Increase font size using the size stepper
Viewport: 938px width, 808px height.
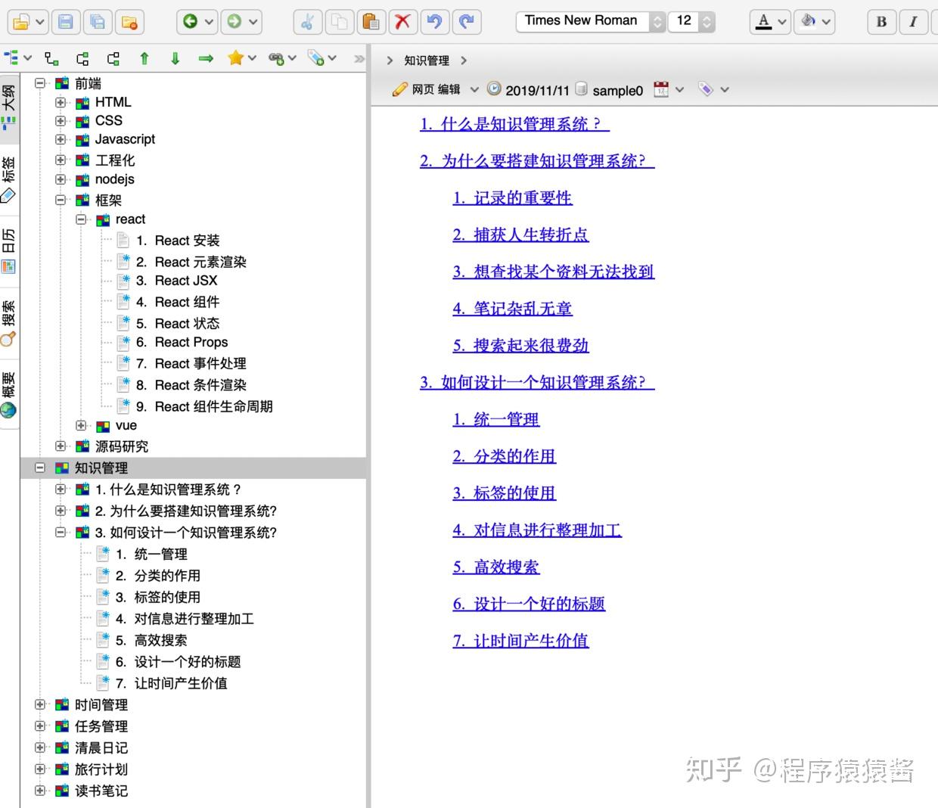(708, 17)
